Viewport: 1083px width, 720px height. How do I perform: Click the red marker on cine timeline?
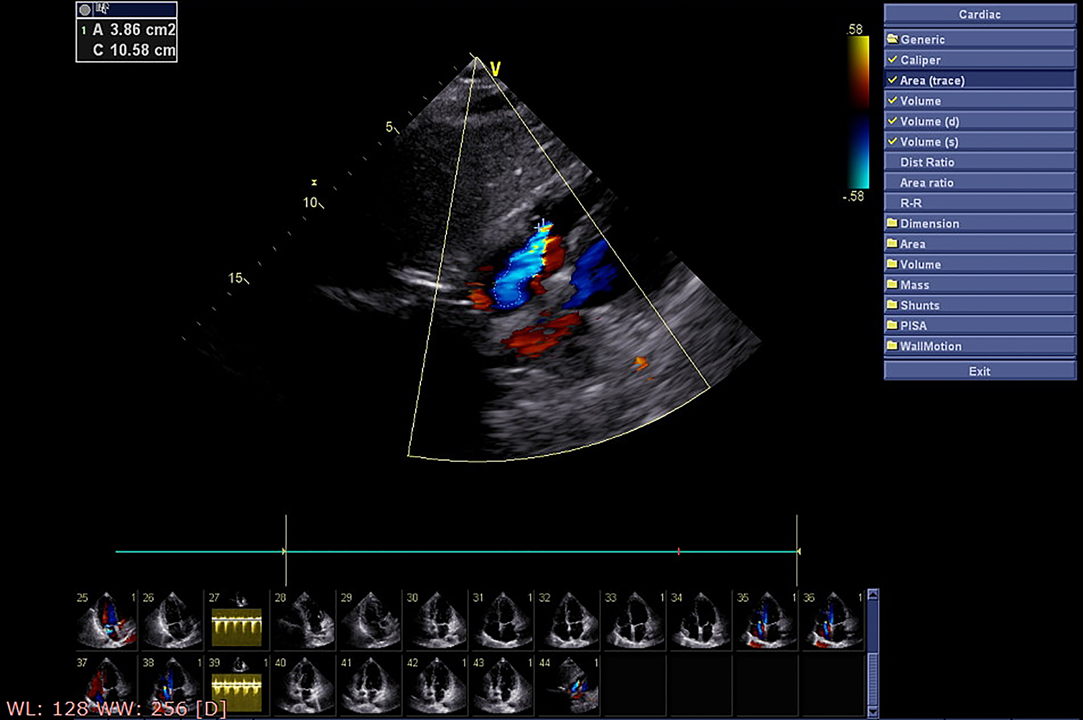pyautogui.click(x=678, y=551)
